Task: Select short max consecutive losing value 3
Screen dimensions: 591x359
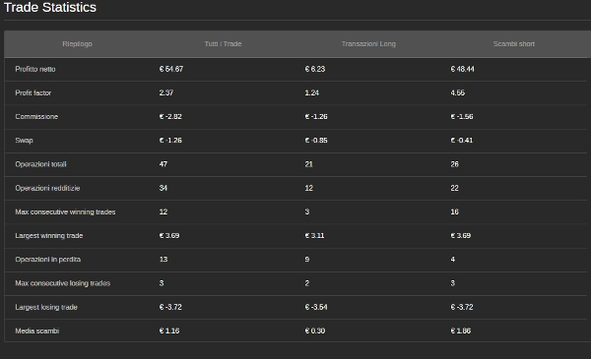Action: coord(453,283)
